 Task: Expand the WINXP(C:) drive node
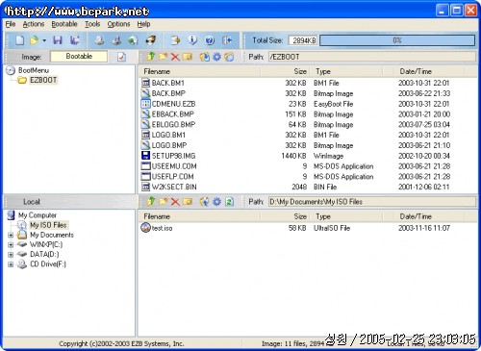11,245
